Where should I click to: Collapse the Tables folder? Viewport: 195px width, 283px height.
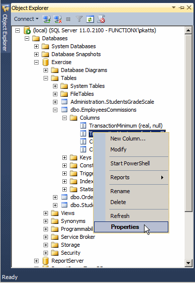coord(46,78)
